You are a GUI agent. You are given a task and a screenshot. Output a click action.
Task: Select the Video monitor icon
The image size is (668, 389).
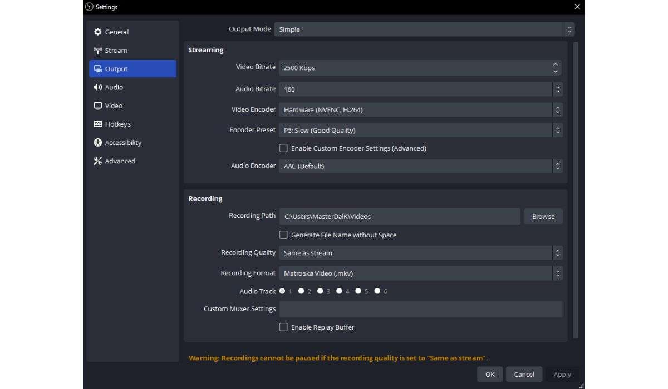tap(98, 106)
